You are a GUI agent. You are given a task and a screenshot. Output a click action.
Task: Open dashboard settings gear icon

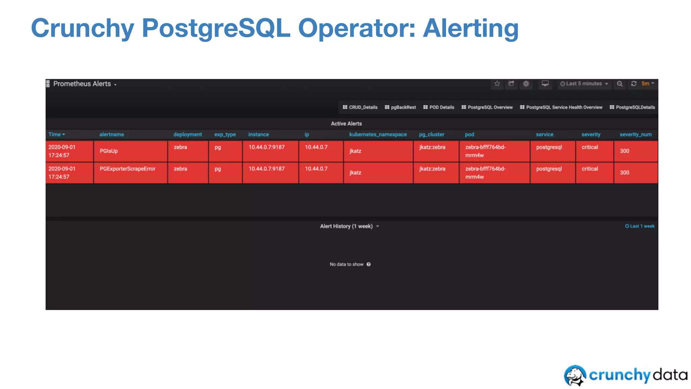click(x=526, y=84)
